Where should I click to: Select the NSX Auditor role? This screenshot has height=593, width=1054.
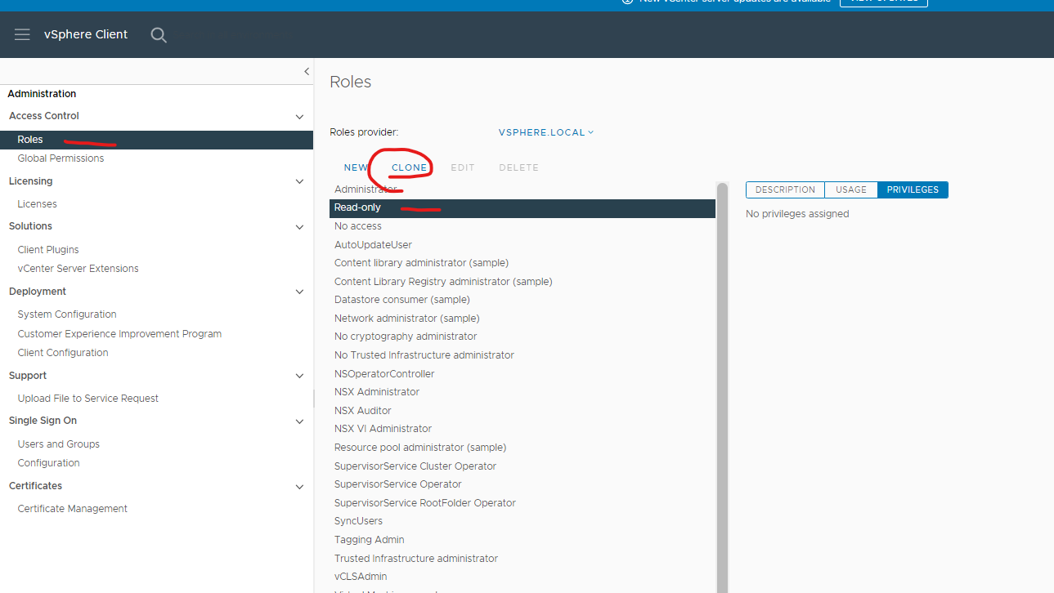click(x=523, y=411)
